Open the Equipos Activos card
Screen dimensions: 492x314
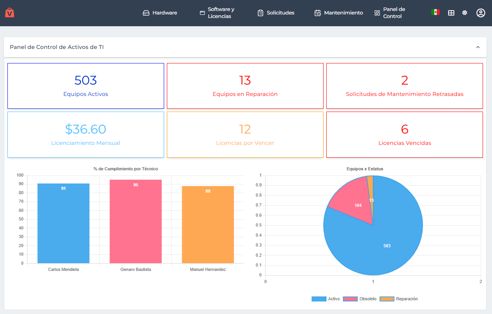[86, 86]
